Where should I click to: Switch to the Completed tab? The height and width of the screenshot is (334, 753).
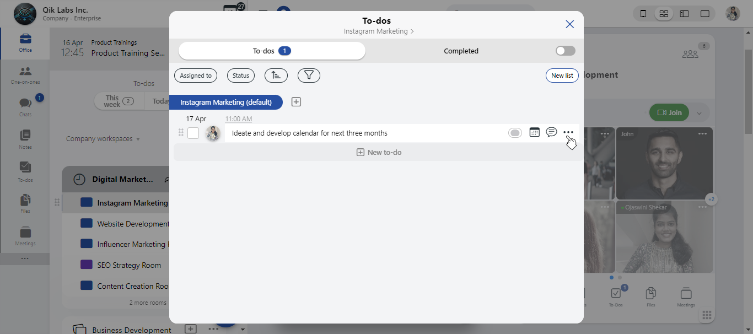click(461, 51)
